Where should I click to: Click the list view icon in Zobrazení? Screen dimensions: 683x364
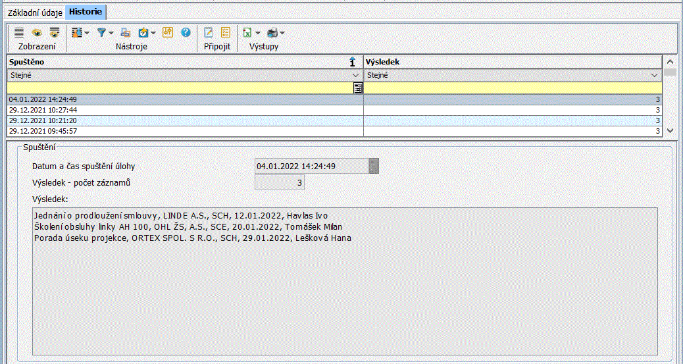pyautogui.click(x=19, y=32)
